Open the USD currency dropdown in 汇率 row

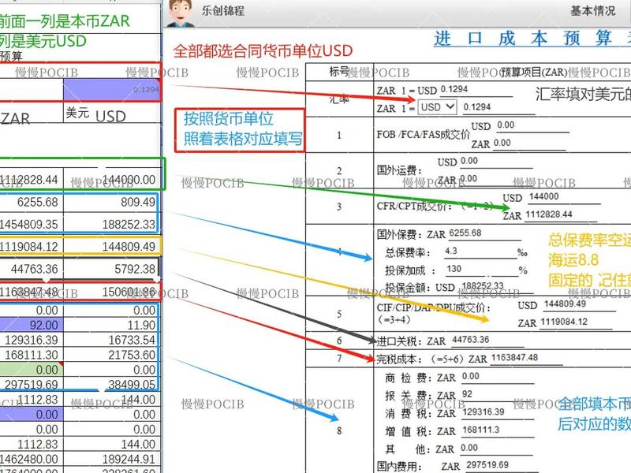[437, 107]
